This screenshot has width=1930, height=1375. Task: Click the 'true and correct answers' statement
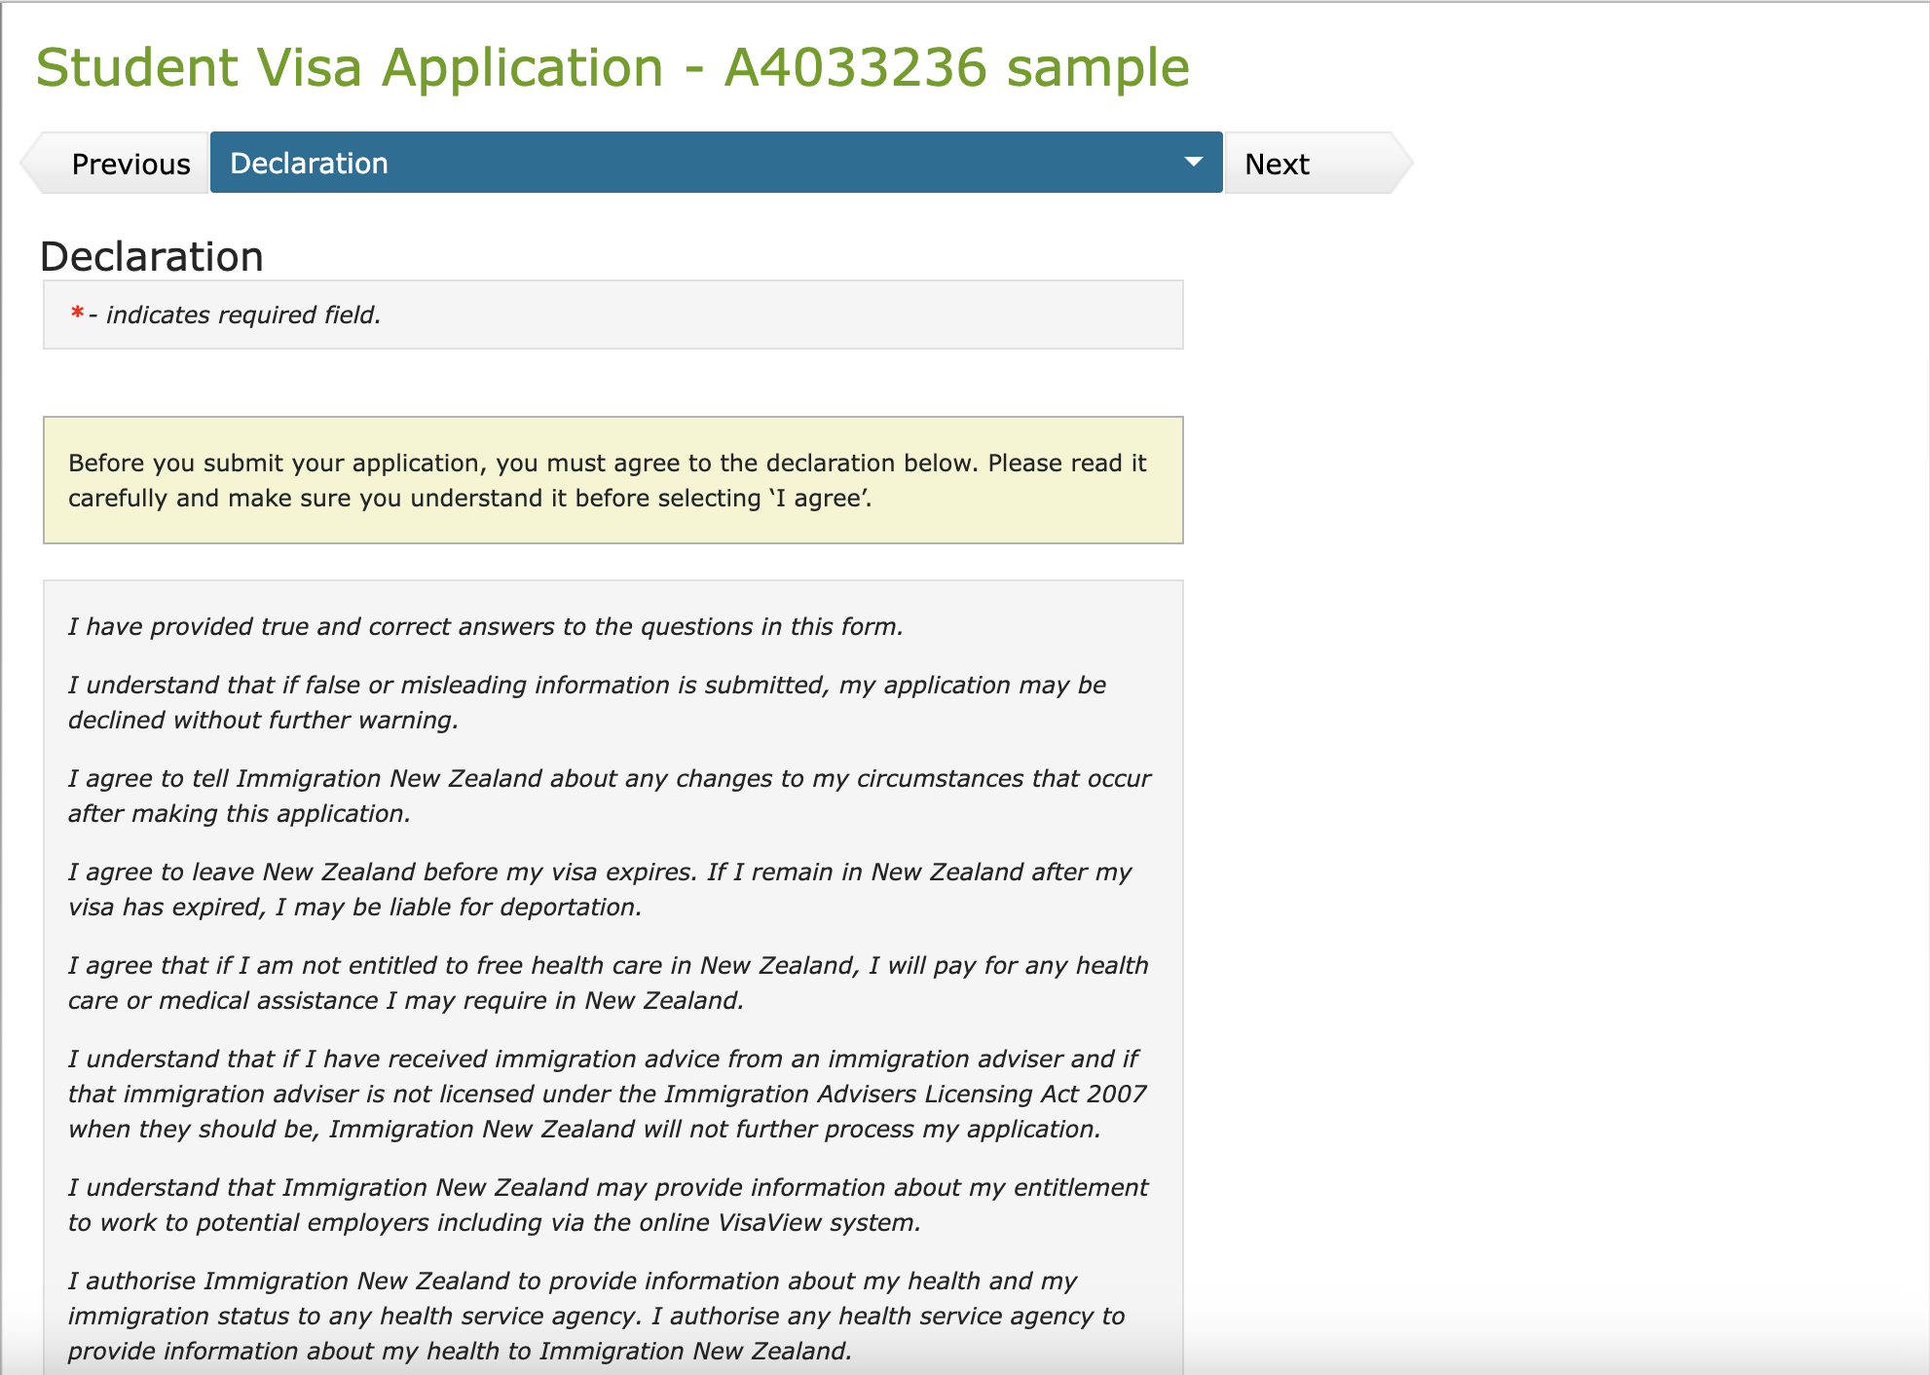tap(485, 626)
